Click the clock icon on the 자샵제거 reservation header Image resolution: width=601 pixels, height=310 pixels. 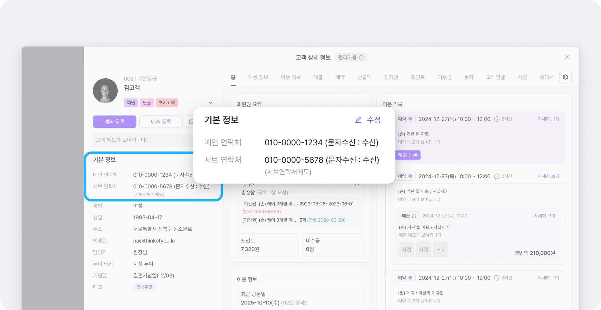point(497,176)
